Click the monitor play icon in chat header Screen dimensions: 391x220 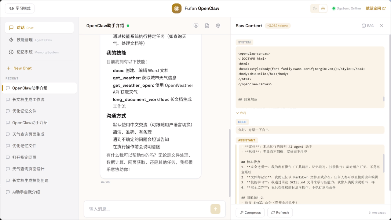[196, 26]
